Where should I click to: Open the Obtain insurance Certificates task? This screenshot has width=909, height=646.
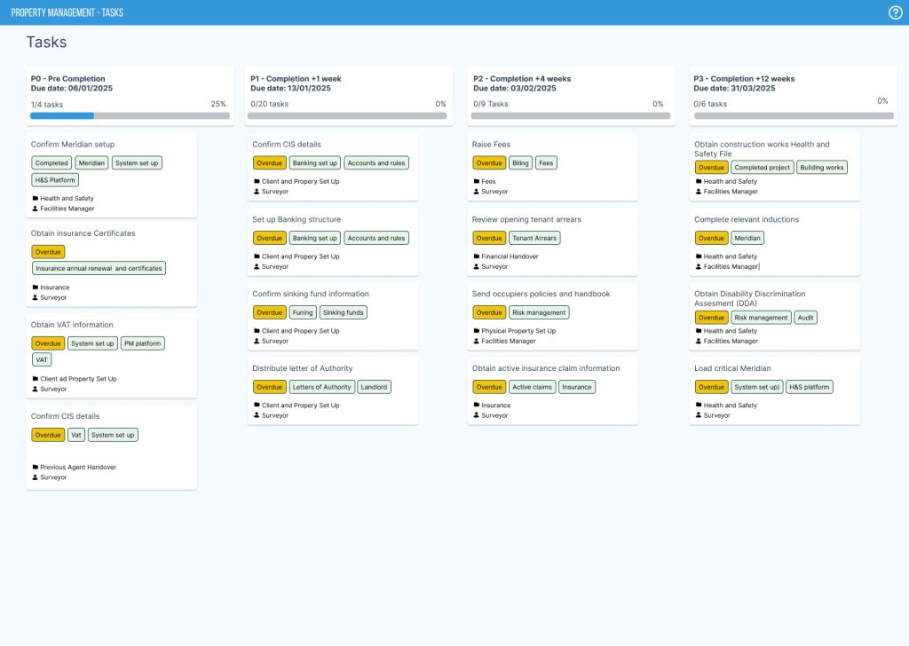pyautogui.click(x=83, y=233)
